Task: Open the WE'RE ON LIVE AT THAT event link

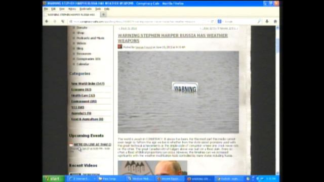Action: (92, 145)
